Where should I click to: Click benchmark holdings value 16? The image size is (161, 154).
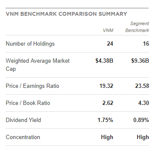pyautogui.click(x=146, y=44)
